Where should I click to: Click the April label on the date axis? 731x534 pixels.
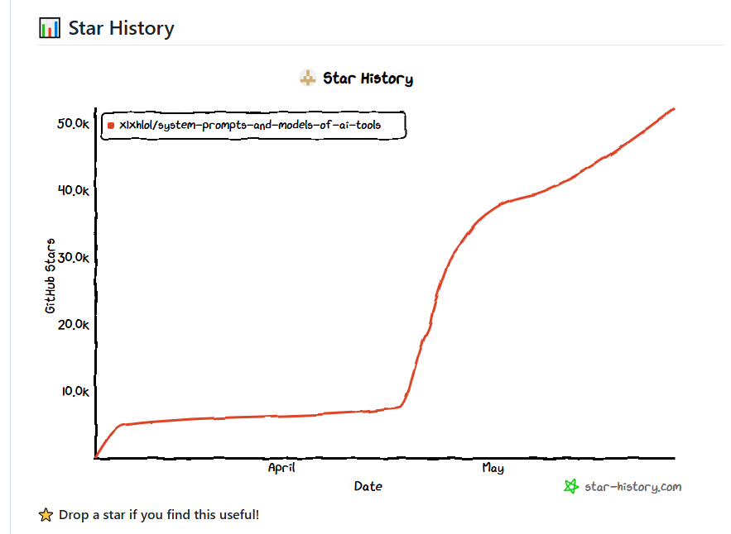[x=281, y=468]
